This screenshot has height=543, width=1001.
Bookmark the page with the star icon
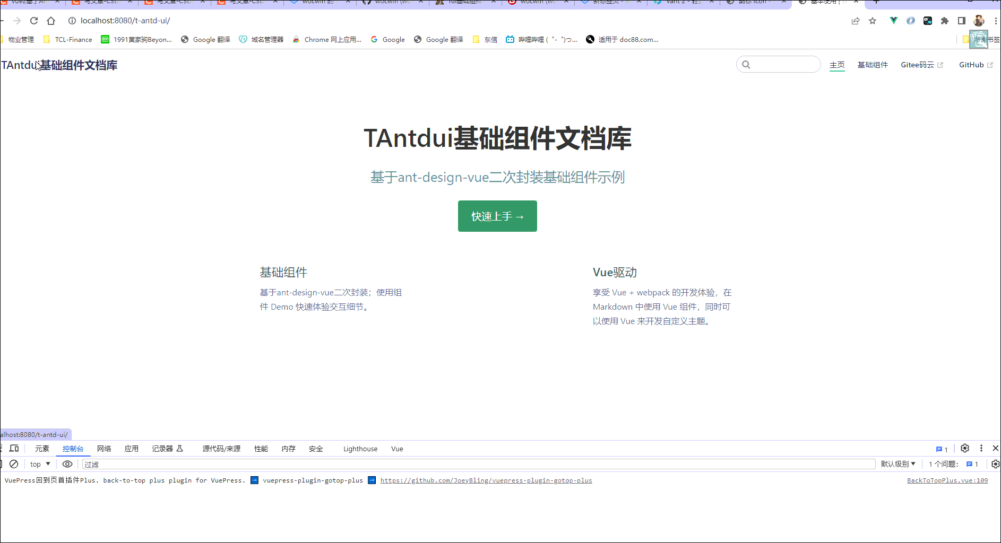(x=873, y=21)
